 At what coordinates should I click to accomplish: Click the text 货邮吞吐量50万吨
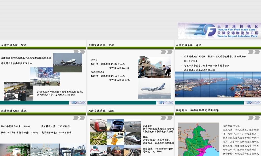tap(119, 80)
